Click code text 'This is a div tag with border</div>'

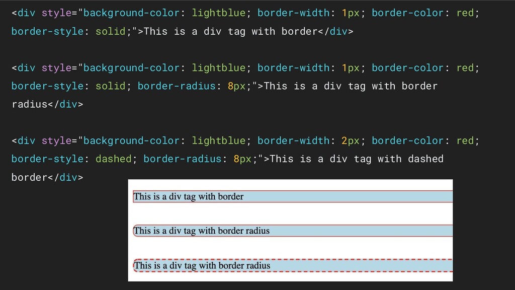click(x=248, y=32)
